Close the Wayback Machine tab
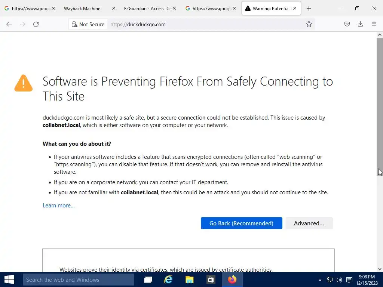 (114, 8)
